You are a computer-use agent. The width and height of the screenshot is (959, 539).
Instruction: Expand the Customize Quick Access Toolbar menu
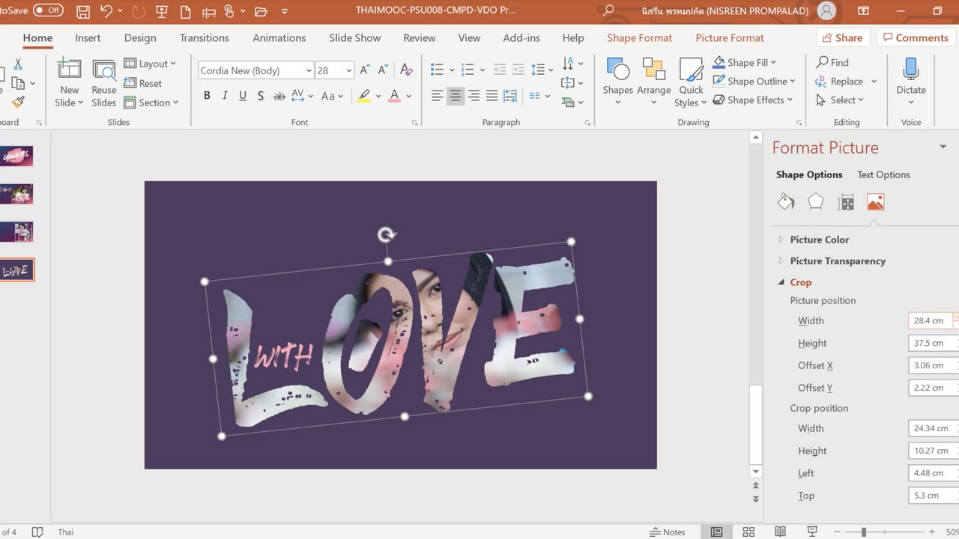pyautogui.click(x=284, y=11)
